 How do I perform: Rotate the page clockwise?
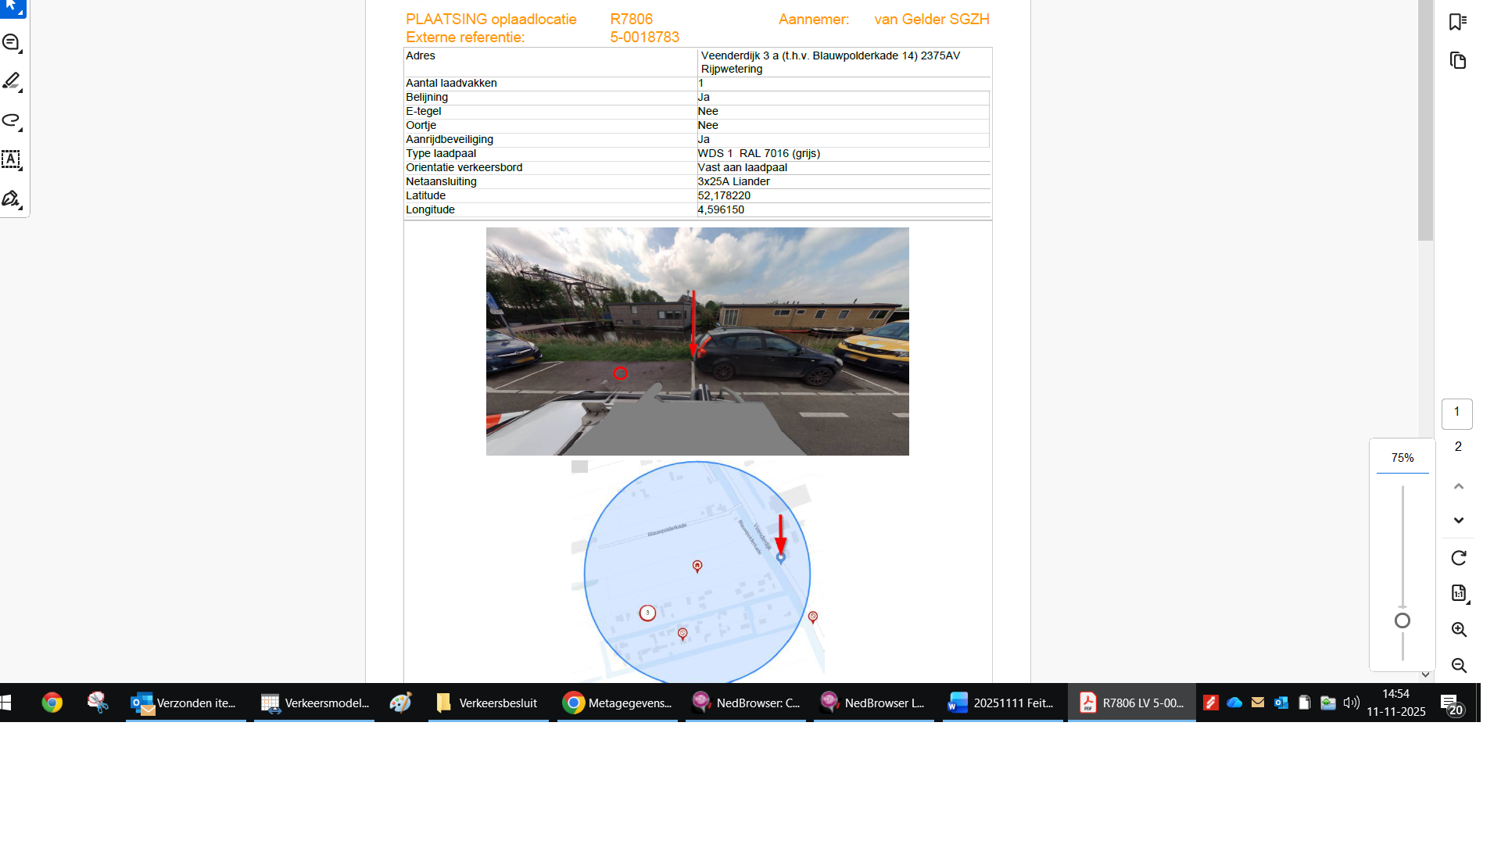[x=1458, y=558]
